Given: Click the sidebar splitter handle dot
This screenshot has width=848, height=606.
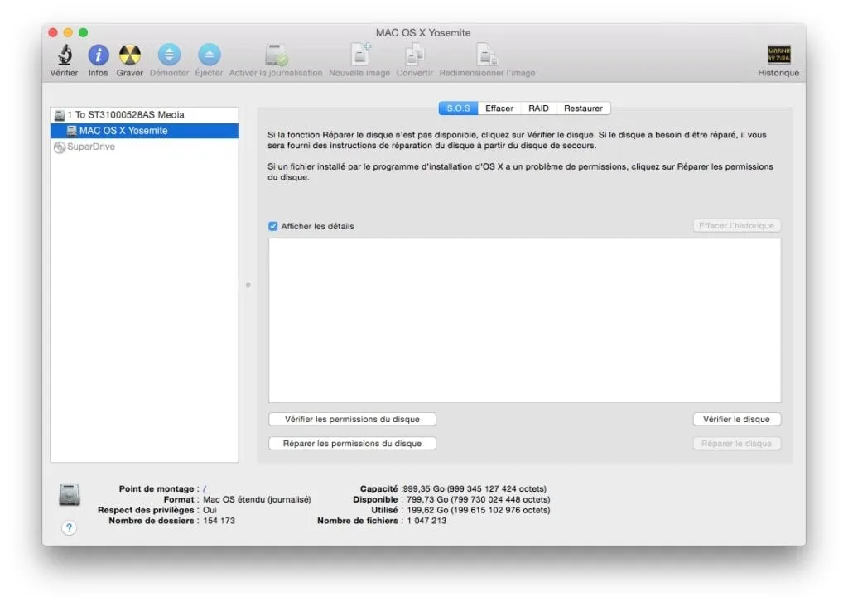Looking at the screenshot, I should (x=248, y=285).
